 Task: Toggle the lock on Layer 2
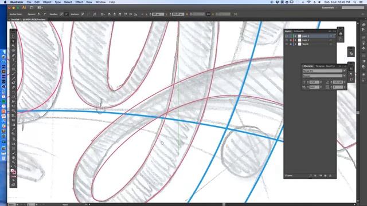[x=291, y=40]
